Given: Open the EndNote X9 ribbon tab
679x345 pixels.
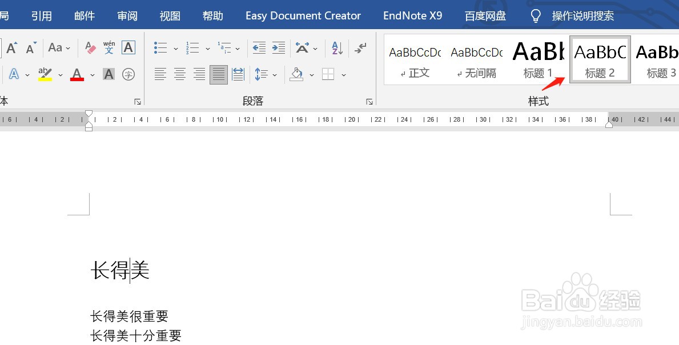Looking at the screenshot, I should click(x=412, y=15).
